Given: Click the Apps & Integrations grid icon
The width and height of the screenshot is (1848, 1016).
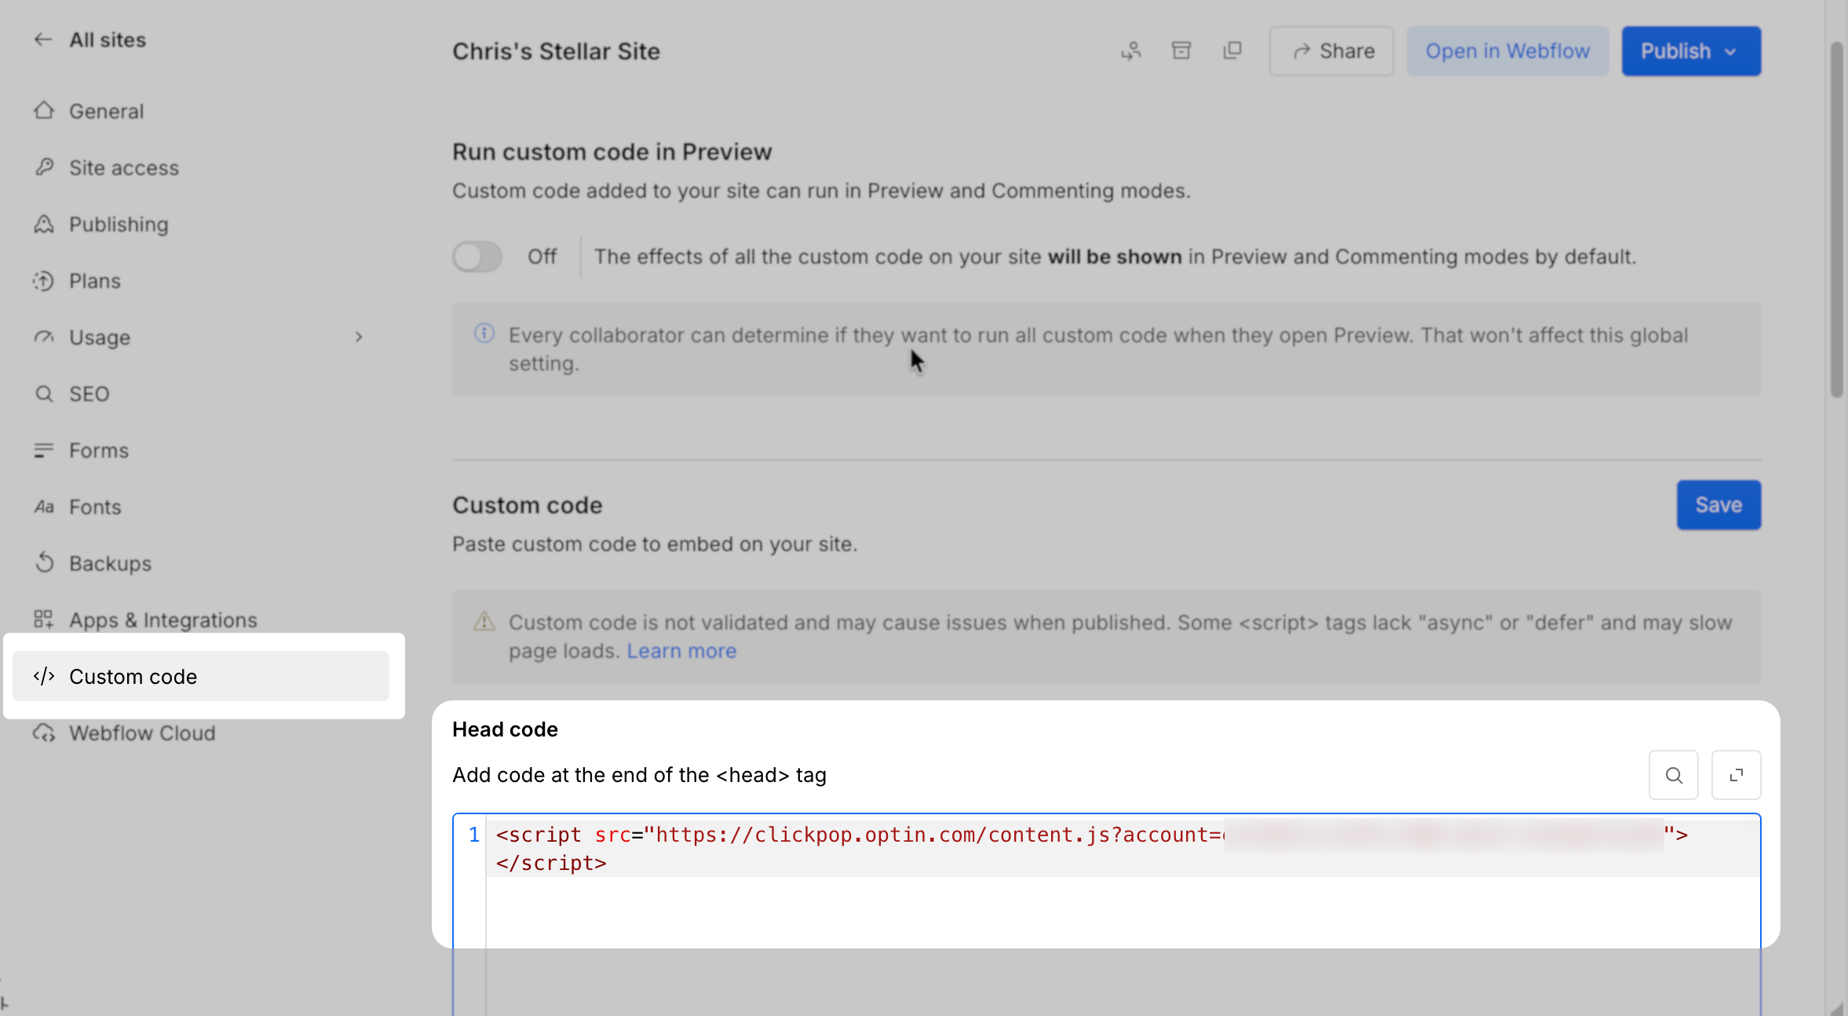Looking at the screenshot, I should tap(44, 619).
